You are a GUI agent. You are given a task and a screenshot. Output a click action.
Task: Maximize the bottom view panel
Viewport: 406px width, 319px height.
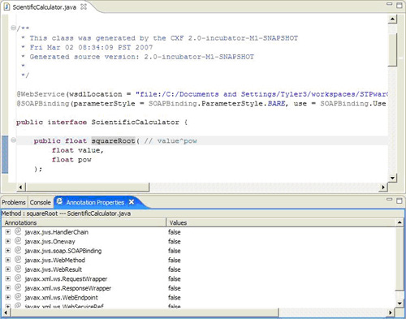pos(400,200)
